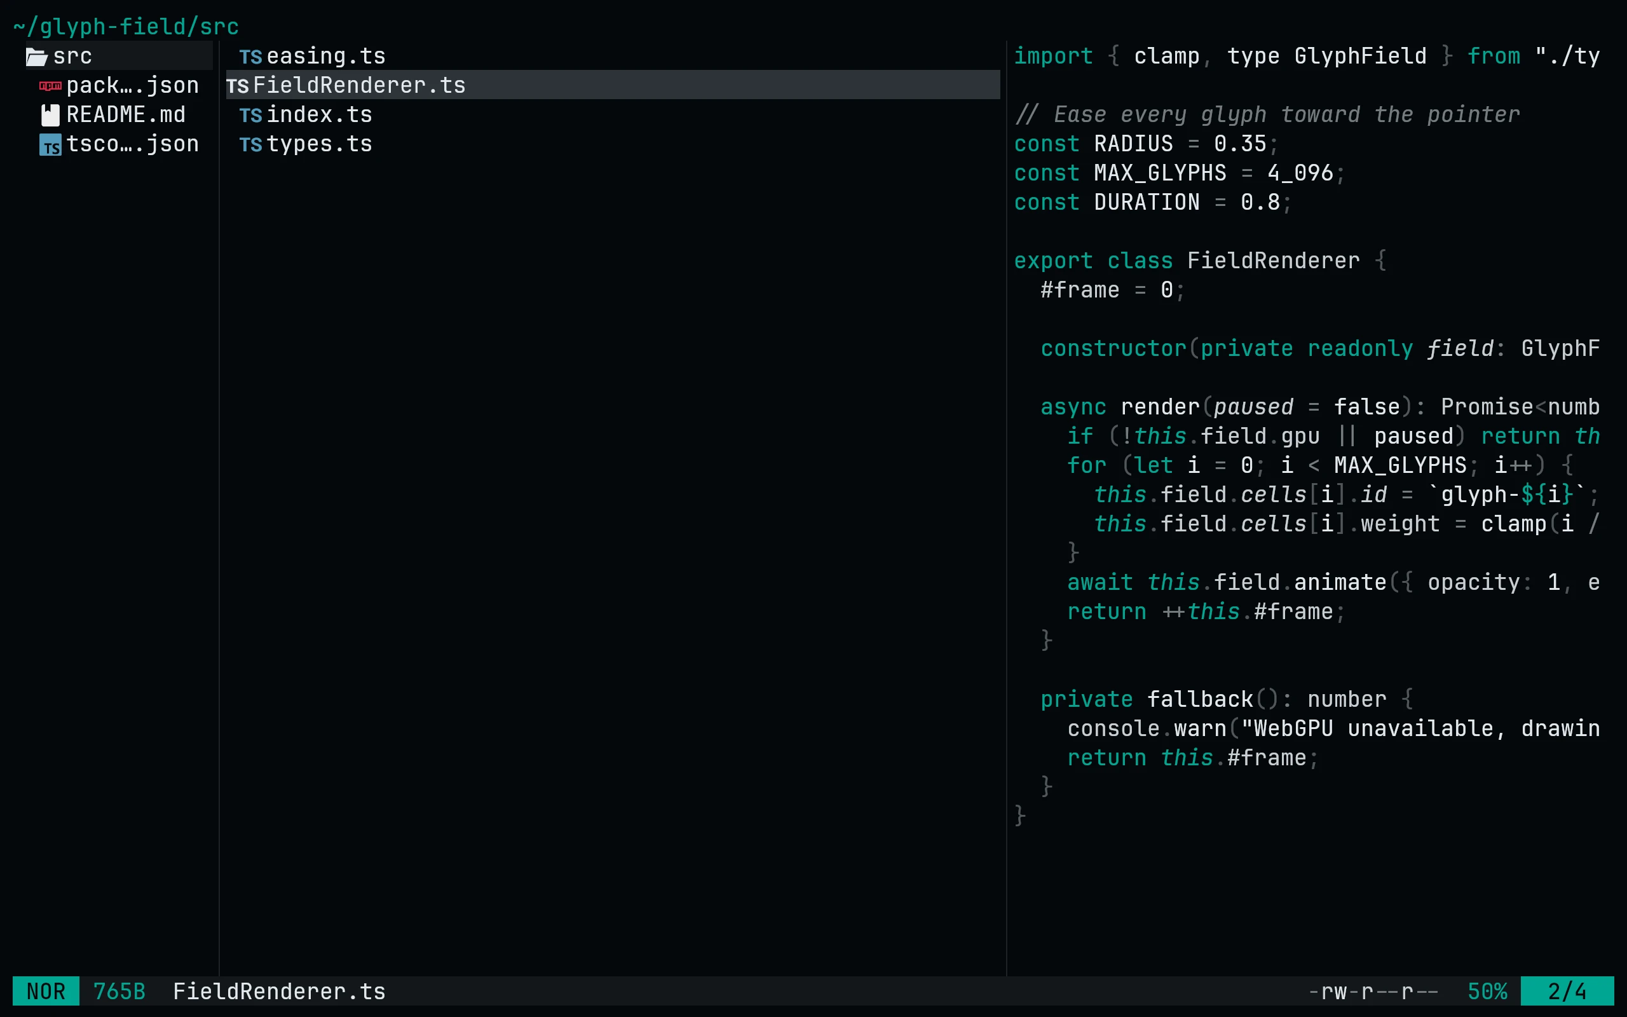Click the 'return this.#frame;' line in fallback

1193,758
